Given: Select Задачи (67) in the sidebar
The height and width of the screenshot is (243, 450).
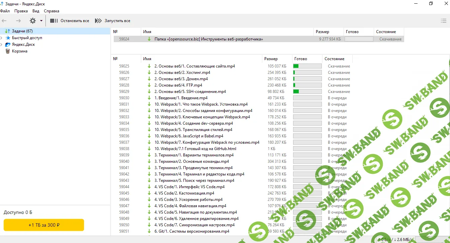Looking at the screenshot, I should [x=22, y=31].
